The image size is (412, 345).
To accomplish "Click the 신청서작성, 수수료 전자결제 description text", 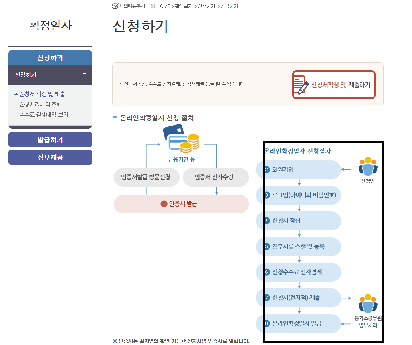I will pos(184,84).
